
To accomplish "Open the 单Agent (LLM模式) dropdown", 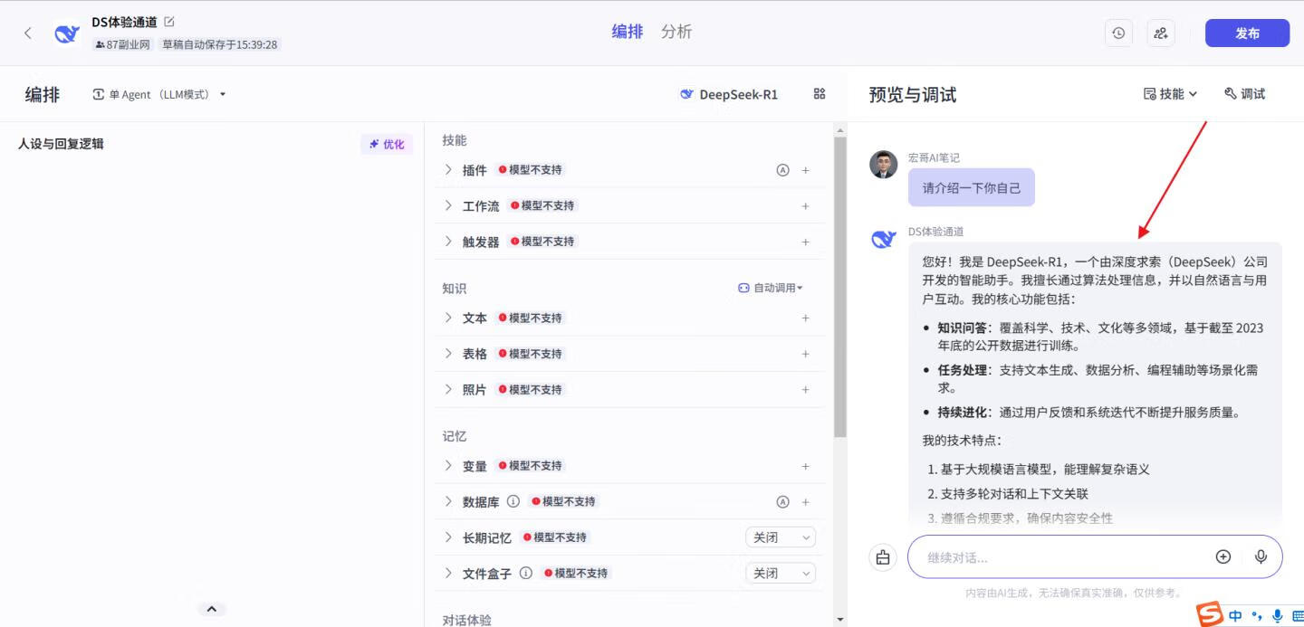I will [158, 93].
